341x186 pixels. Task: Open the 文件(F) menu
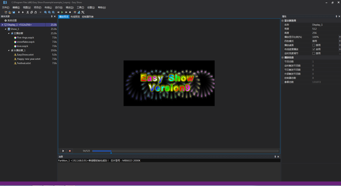(6, 8)
